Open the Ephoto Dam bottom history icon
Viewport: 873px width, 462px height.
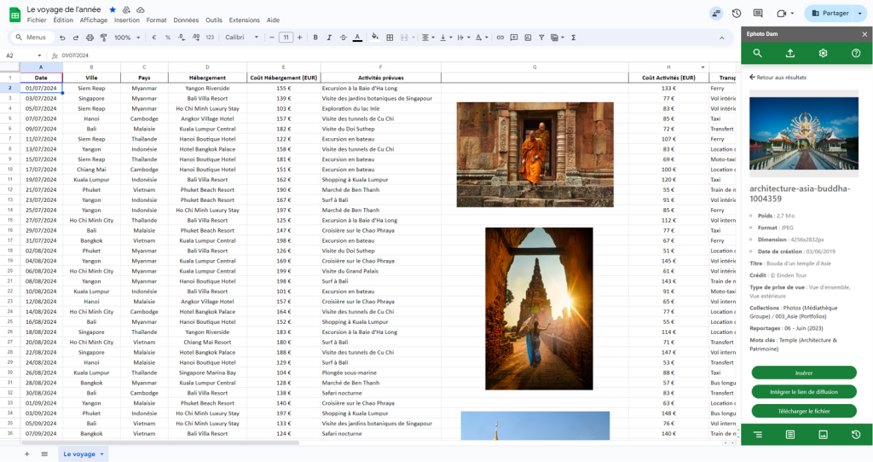tap(856, 434)
